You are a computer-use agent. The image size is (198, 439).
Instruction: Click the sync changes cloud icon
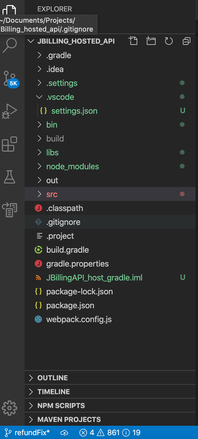tap(64, 432)
